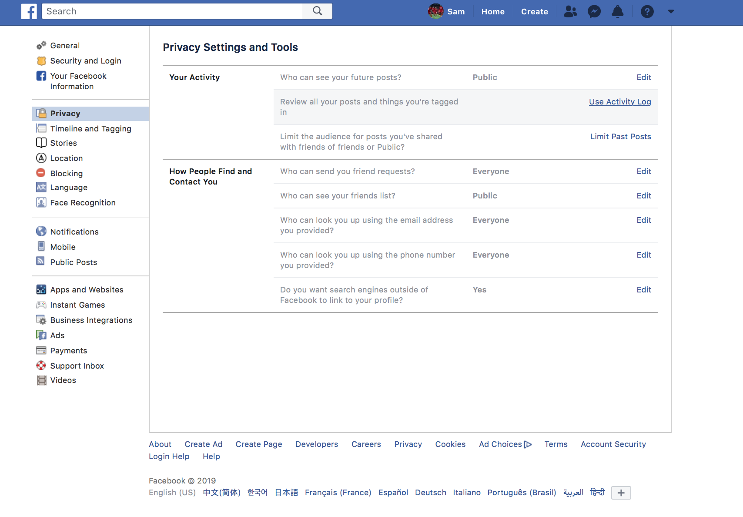Click the Use Activity Log link

point(619,102)
